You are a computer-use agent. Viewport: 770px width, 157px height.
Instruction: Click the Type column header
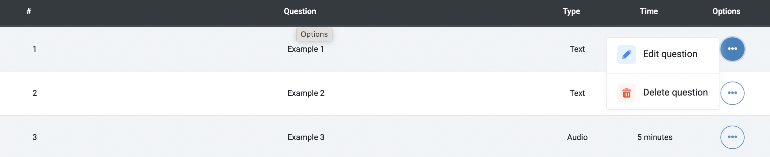(571, 11)
